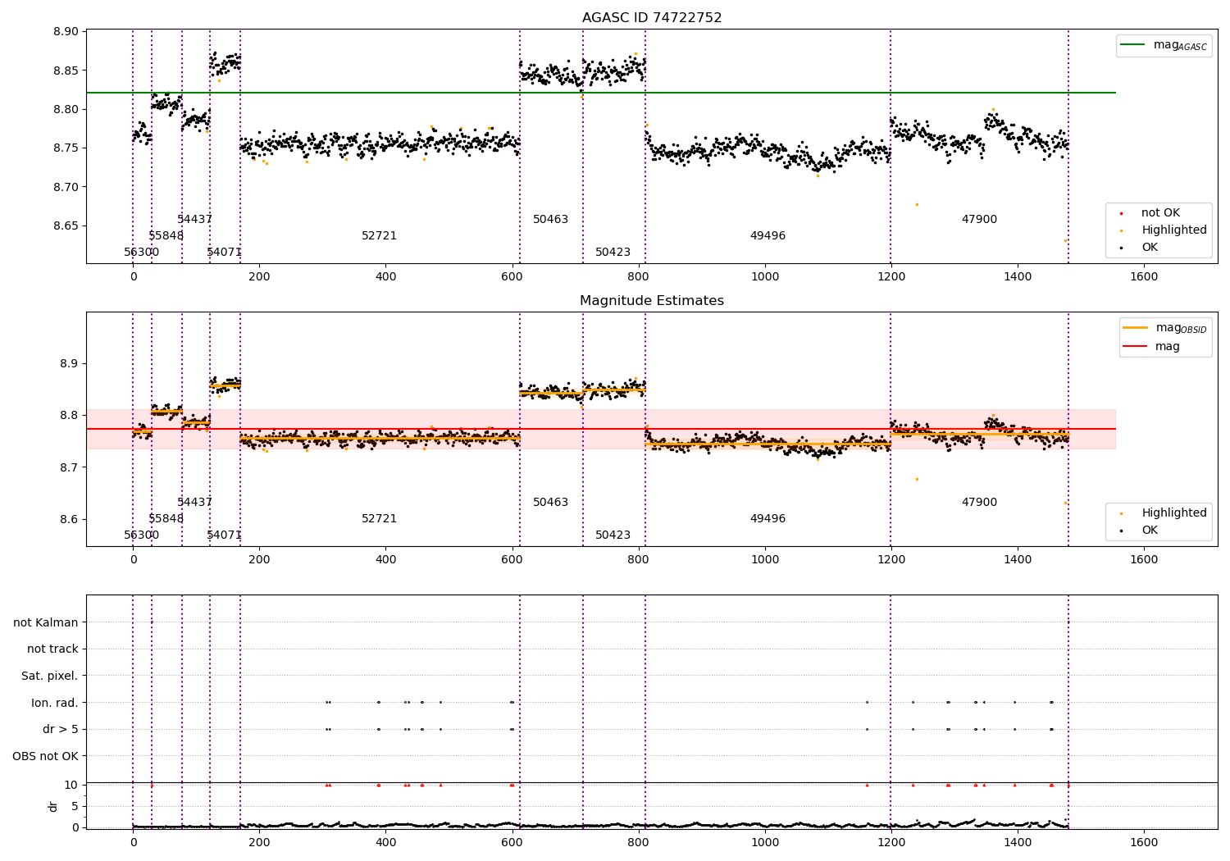Screen dimensions: 1230x861
Task: Select OBSID label 47900 in the top plot
Action: 979,220
